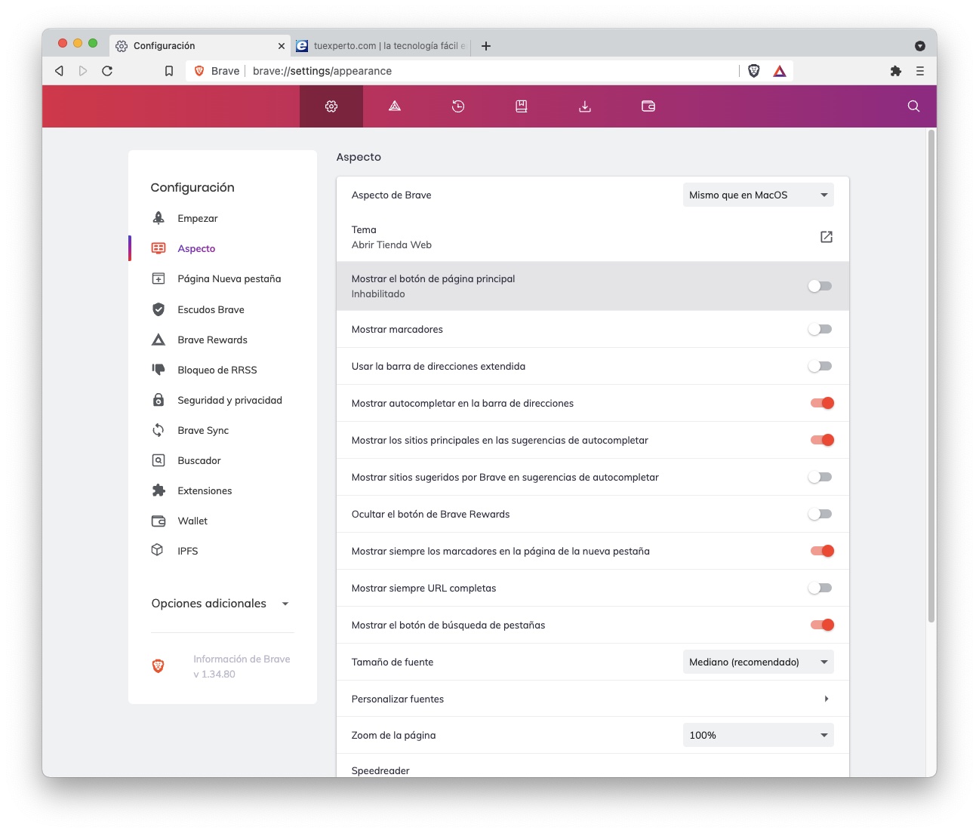This screenshot has width=979, height=833.
Task: Open the Tamaño de fuente dropdown
Action: point(758,662)
